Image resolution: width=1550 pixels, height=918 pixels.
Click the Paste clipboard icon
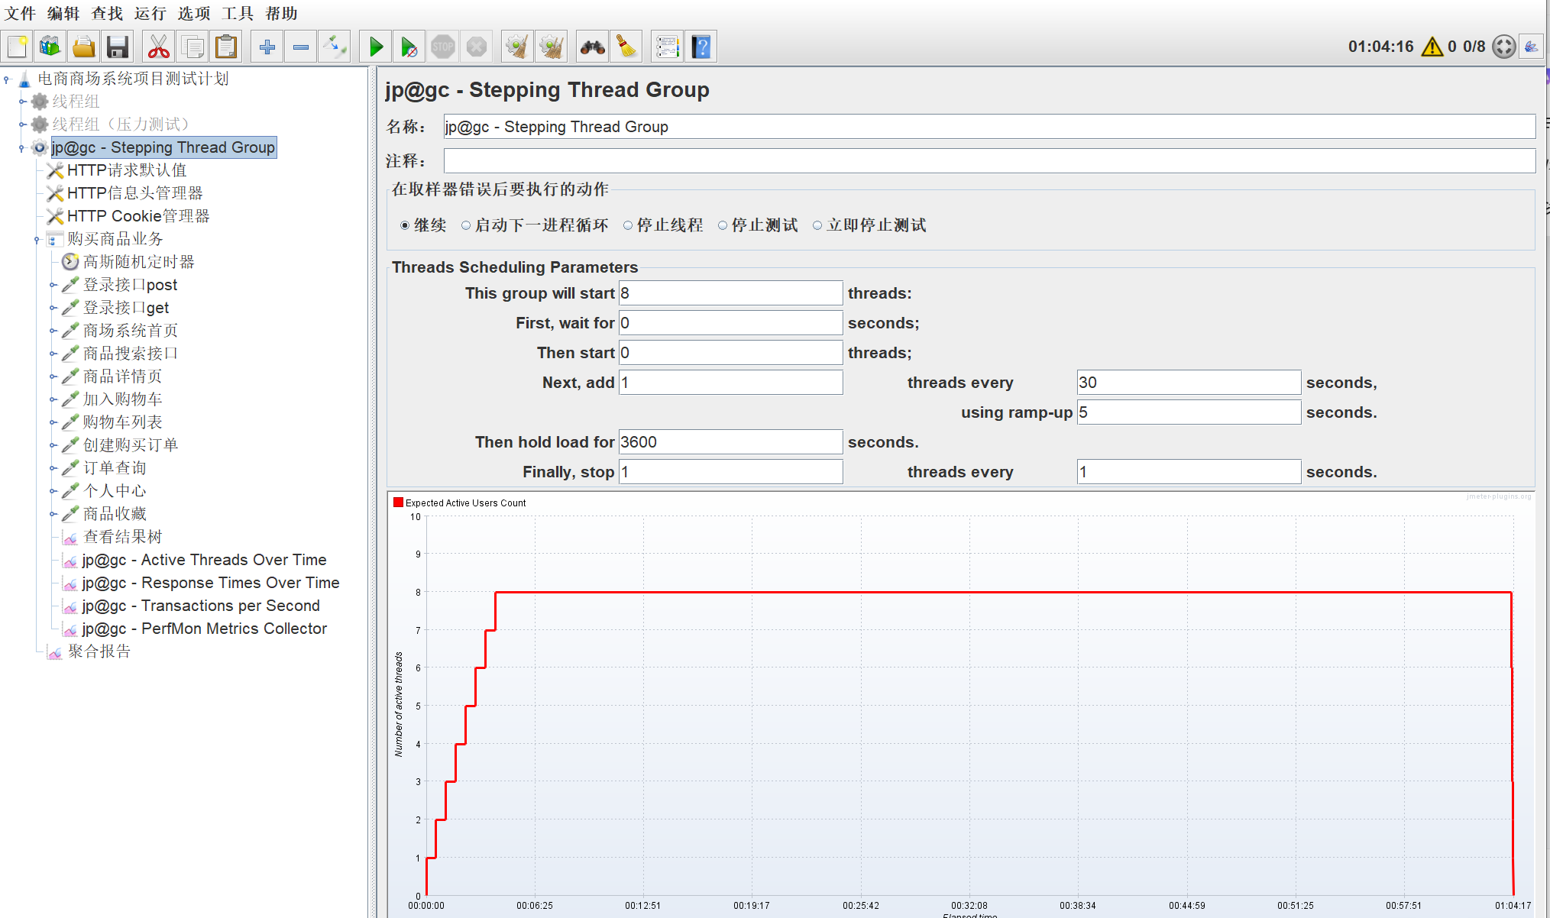click(x=226, y=47)
